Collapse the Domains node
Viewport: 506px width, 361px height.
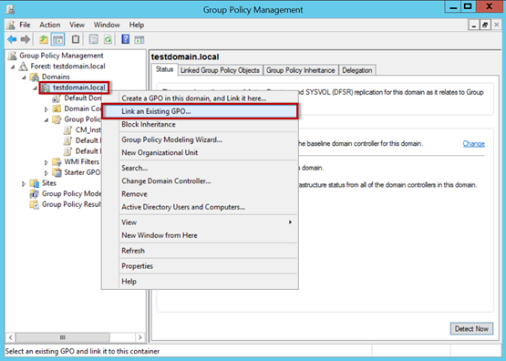[25, 77]
